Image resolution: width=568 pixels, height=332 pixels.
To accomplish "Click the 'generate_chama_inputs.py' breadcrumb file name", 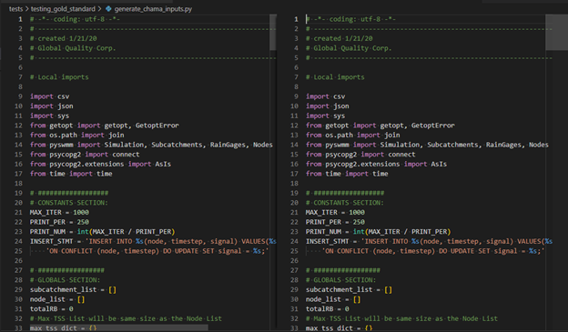I will (153, 9).
